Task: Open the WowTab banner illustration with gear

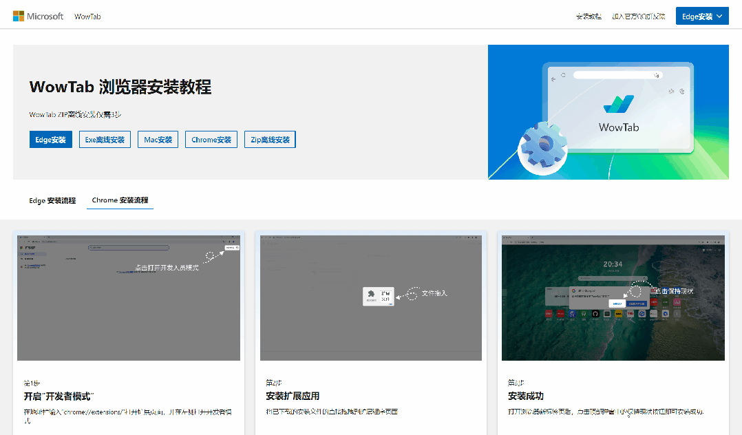Action: click(x=608, y=112)
